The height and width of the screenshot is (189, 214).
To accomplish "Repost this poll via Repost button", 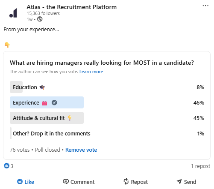I will 135,182.
